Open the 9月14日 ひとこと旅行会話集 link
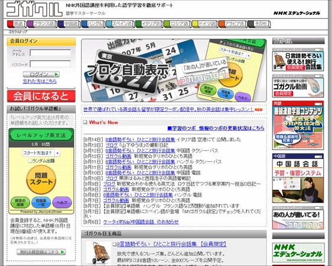This screenshot has width=332, height=266. [140, 140]
